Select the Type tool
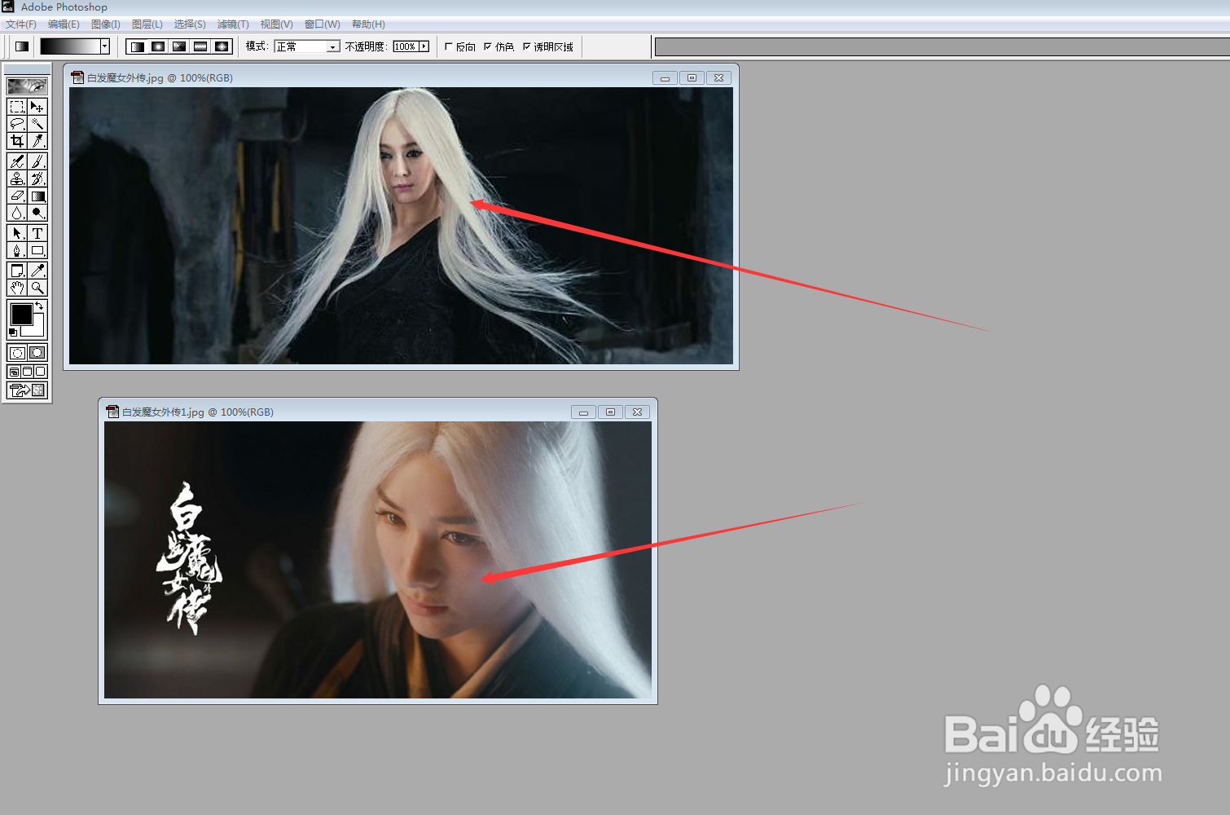 [37, 233]
